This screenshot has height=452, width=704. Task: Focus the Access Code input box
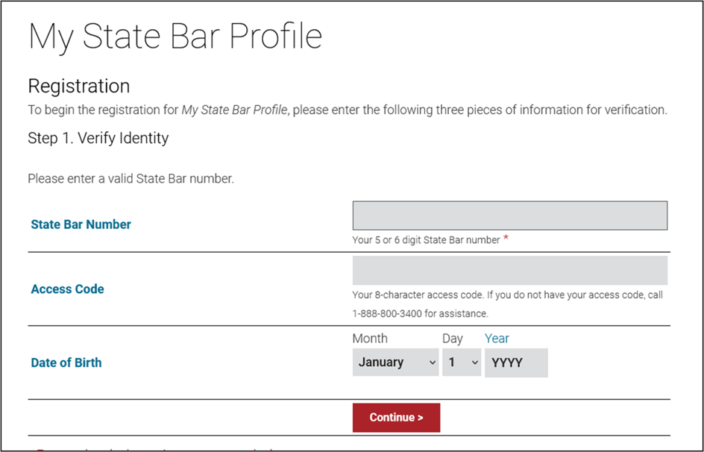510,270
